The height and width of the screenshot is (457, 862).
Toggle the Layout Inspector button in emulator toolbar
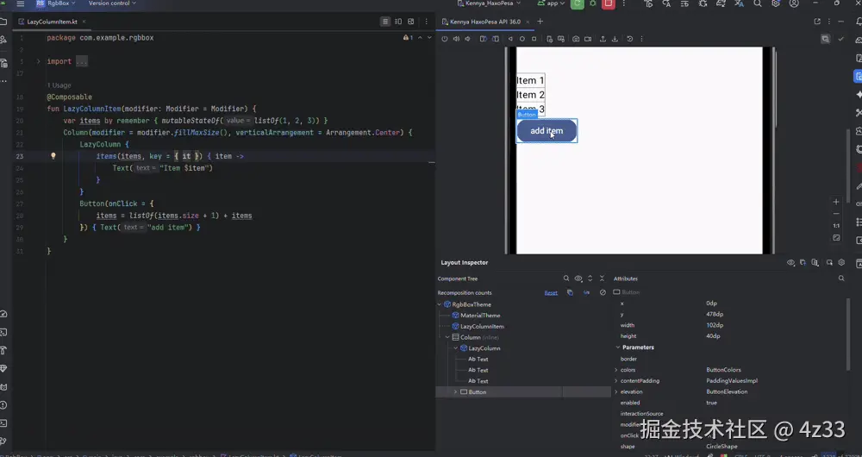tap(825, 39)
